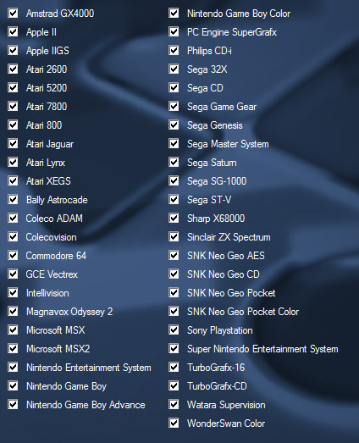The height and width of the screenshot is (443, 359).
Task: Toggle Magnavox Odyssey 2 checkbox
Action: coord(13,312)
